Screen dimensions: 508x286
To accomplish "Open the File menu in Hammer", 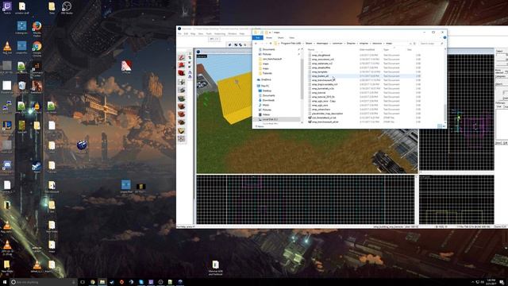I will click(x=179, y=33).
